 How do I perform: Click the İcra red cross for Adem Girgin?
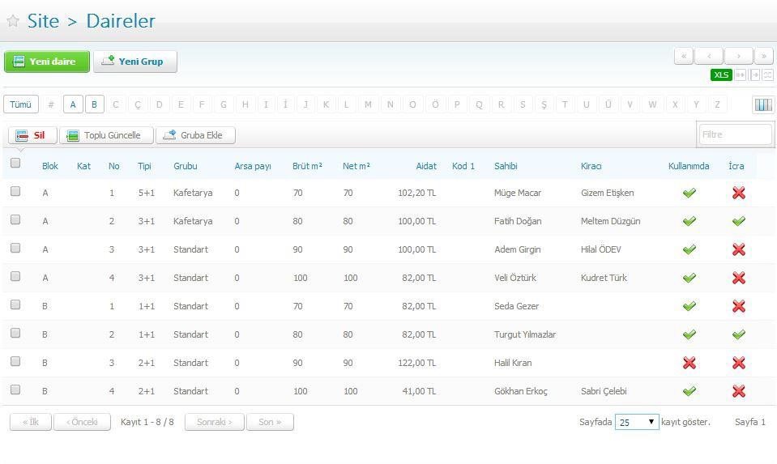tap(738, 249)
